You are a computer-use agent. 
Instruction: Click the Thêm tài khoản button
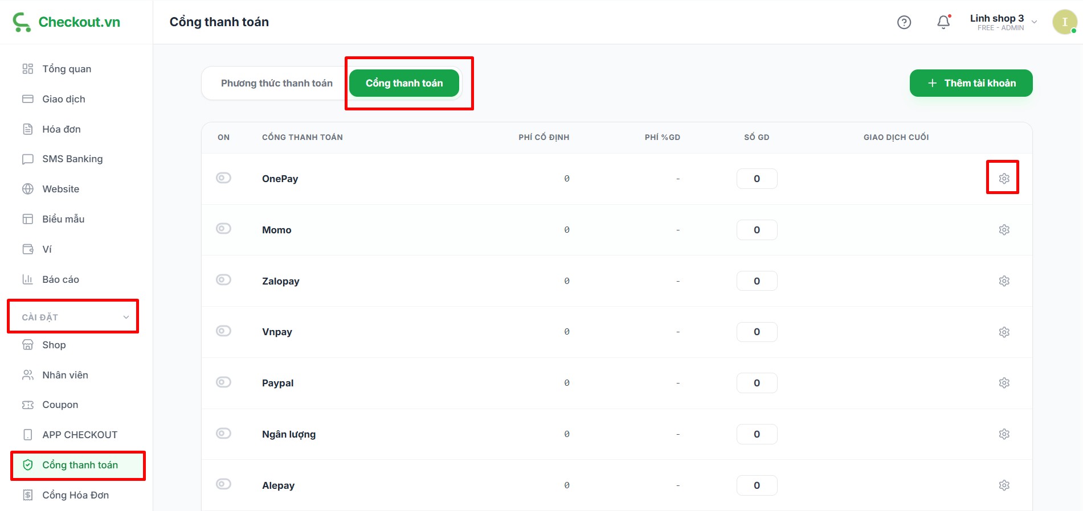pos(971,83)
